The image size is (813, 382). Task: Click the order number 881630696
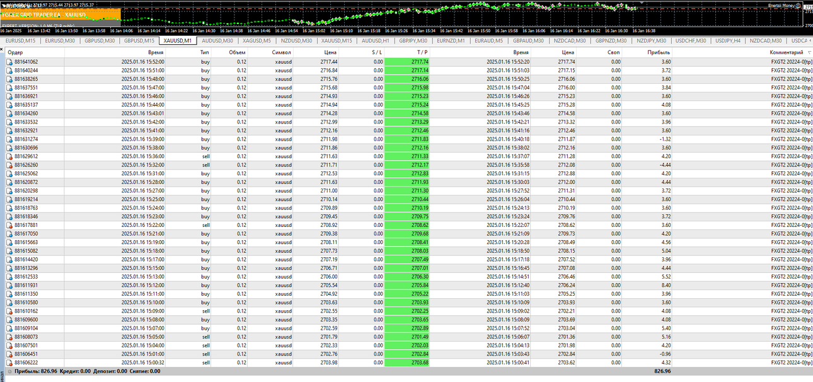(x=26, y=148)
